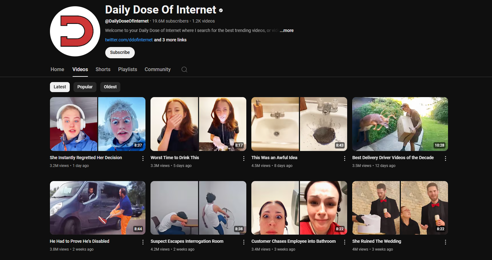This screenshot has height=260, width=492.
Task: Click '4M views • 3 weeks ago' text
Action: [x=373, y=249]
